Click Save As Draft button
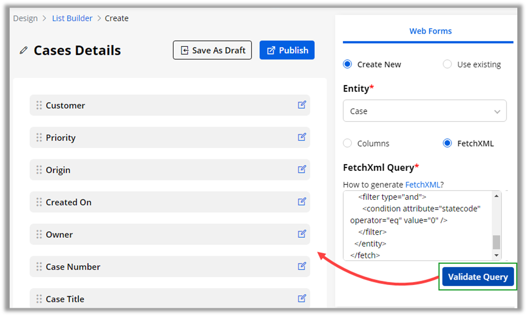The image size is (527, 316). pos(212,50)
